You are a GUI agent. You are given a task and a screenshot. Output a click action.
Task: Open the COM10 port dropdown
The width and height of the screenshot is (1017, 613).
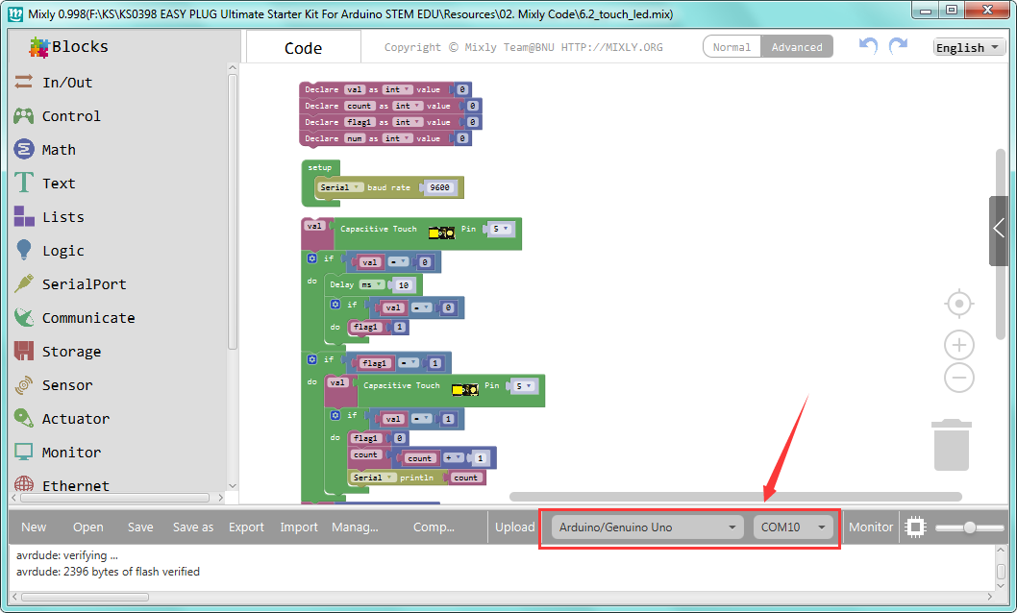point(793,527)
